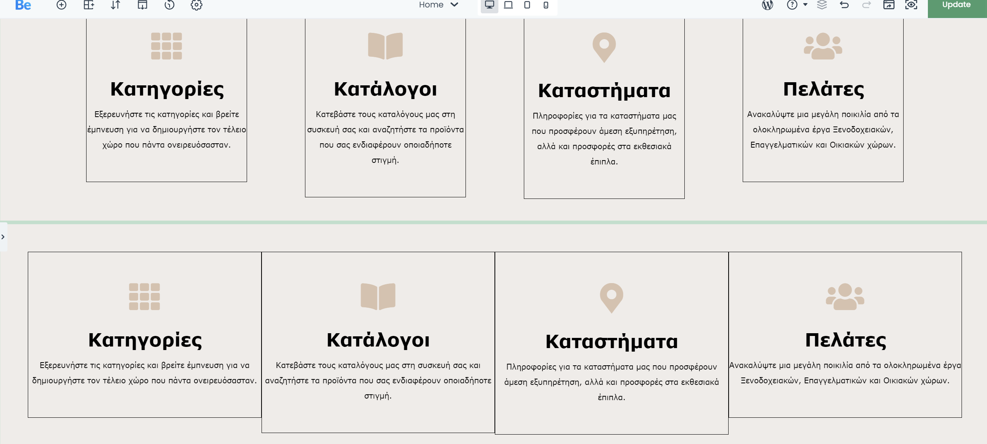
Task: Select top-row paragraph starting 'Πληροφορίες για τα καταστήματα'
Action: coord(604,139)
